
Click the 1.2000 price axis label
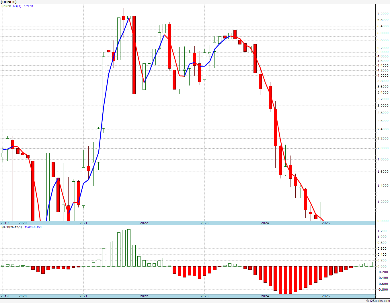coord(383,202)
